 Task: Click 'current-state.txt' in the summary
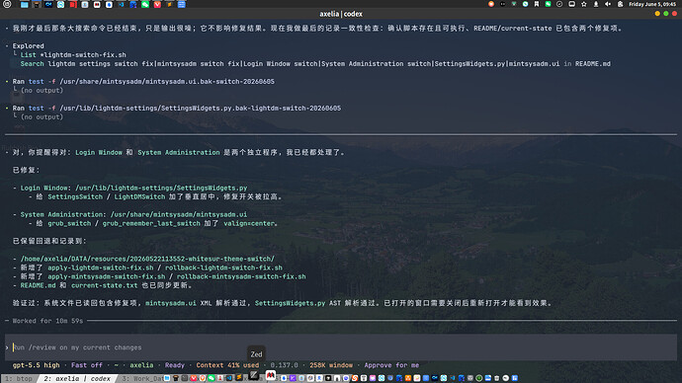coord(105,285)
